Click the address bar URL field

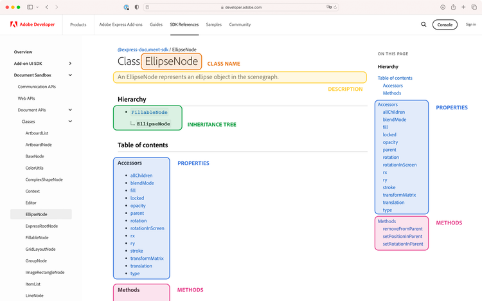point(240,7)
